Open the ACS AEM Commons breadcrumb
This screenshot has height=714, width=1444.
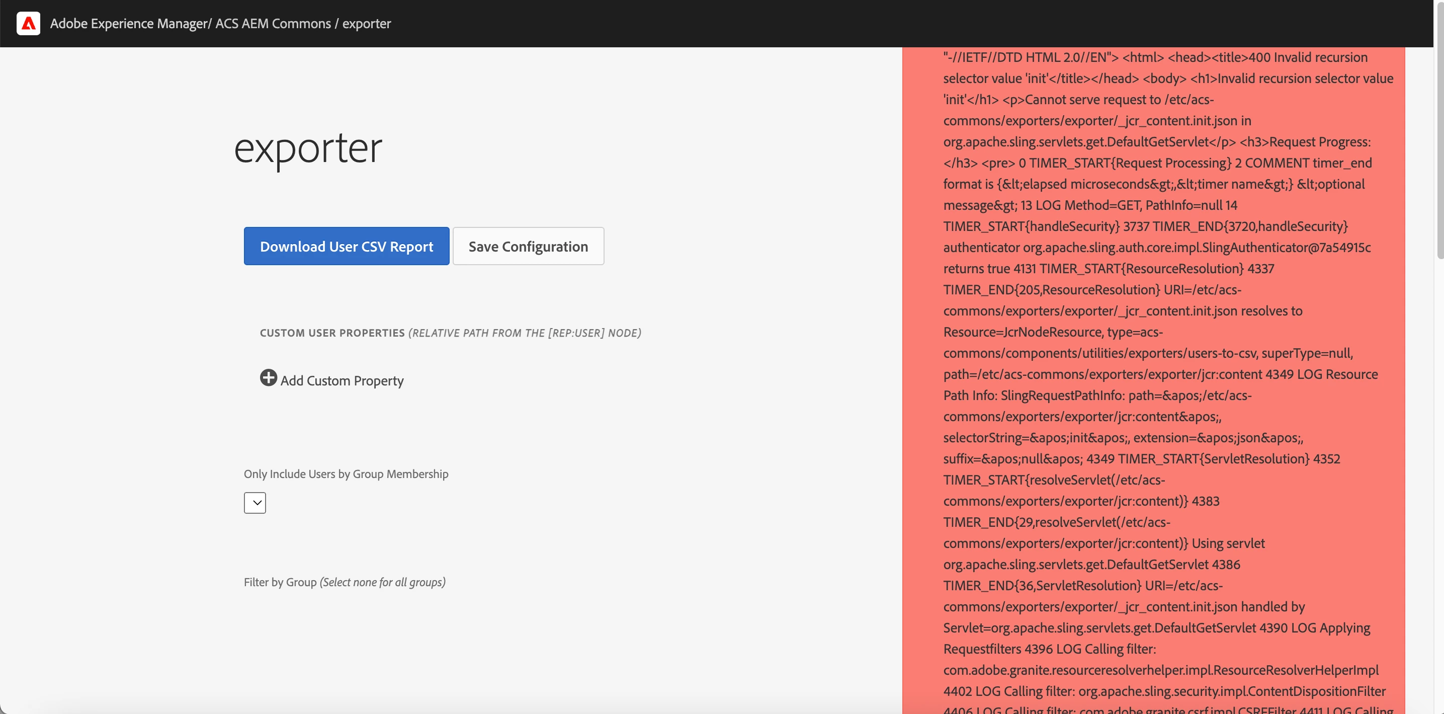coord(273,24)
